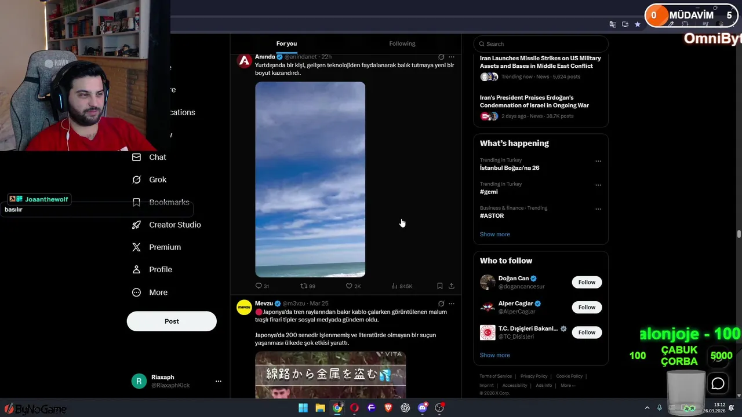Screen dimensions: 742x417
Task: Follow Alper Caglar
Action: [x=587, y=307]
